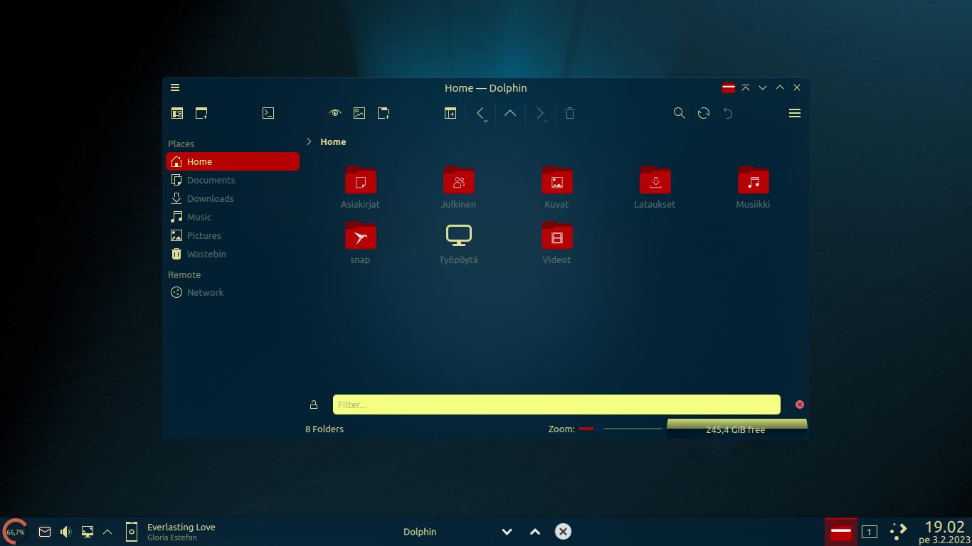Screen dimensions: 972x546
Task: Click the media player device icon
Action: coord(132,531)
